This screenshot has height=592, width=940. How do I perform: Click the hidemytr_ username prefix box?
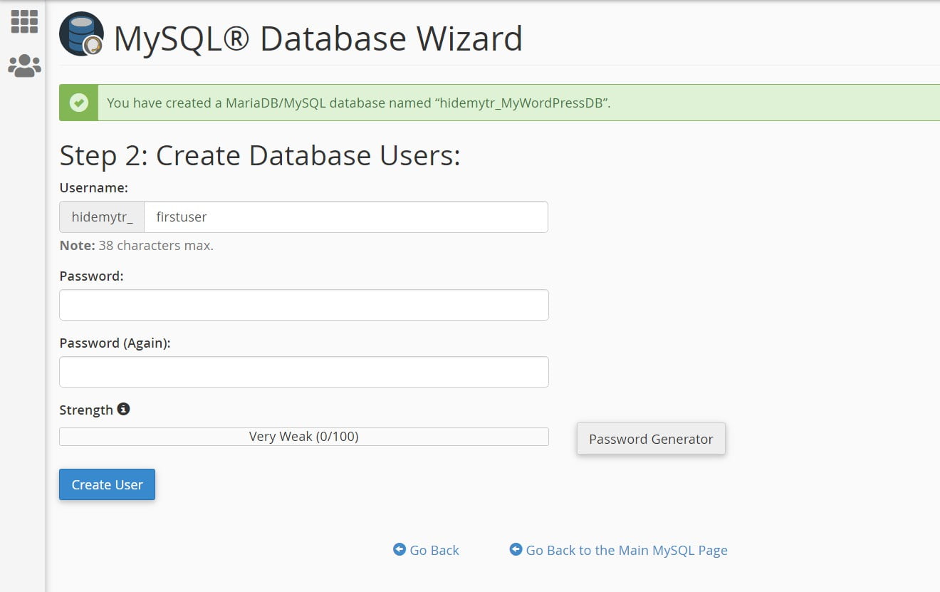(102, 217)
